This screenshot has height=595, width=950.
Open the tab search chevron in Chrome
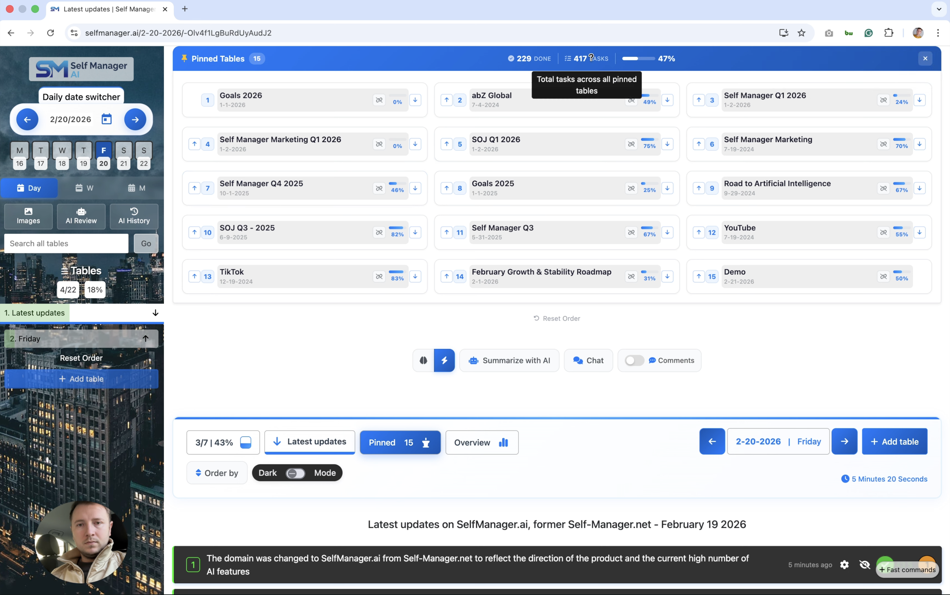pyautogui.click(x=939, y=9)
